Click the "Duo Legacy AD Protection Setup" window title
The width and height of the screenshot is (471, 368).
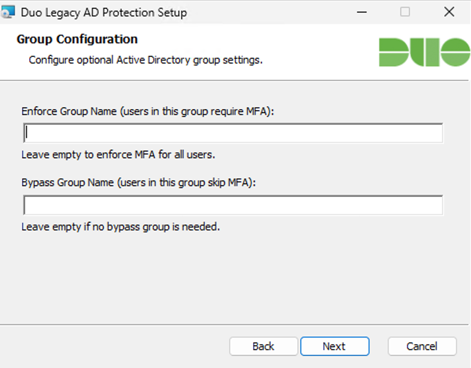tap(104, 13)
